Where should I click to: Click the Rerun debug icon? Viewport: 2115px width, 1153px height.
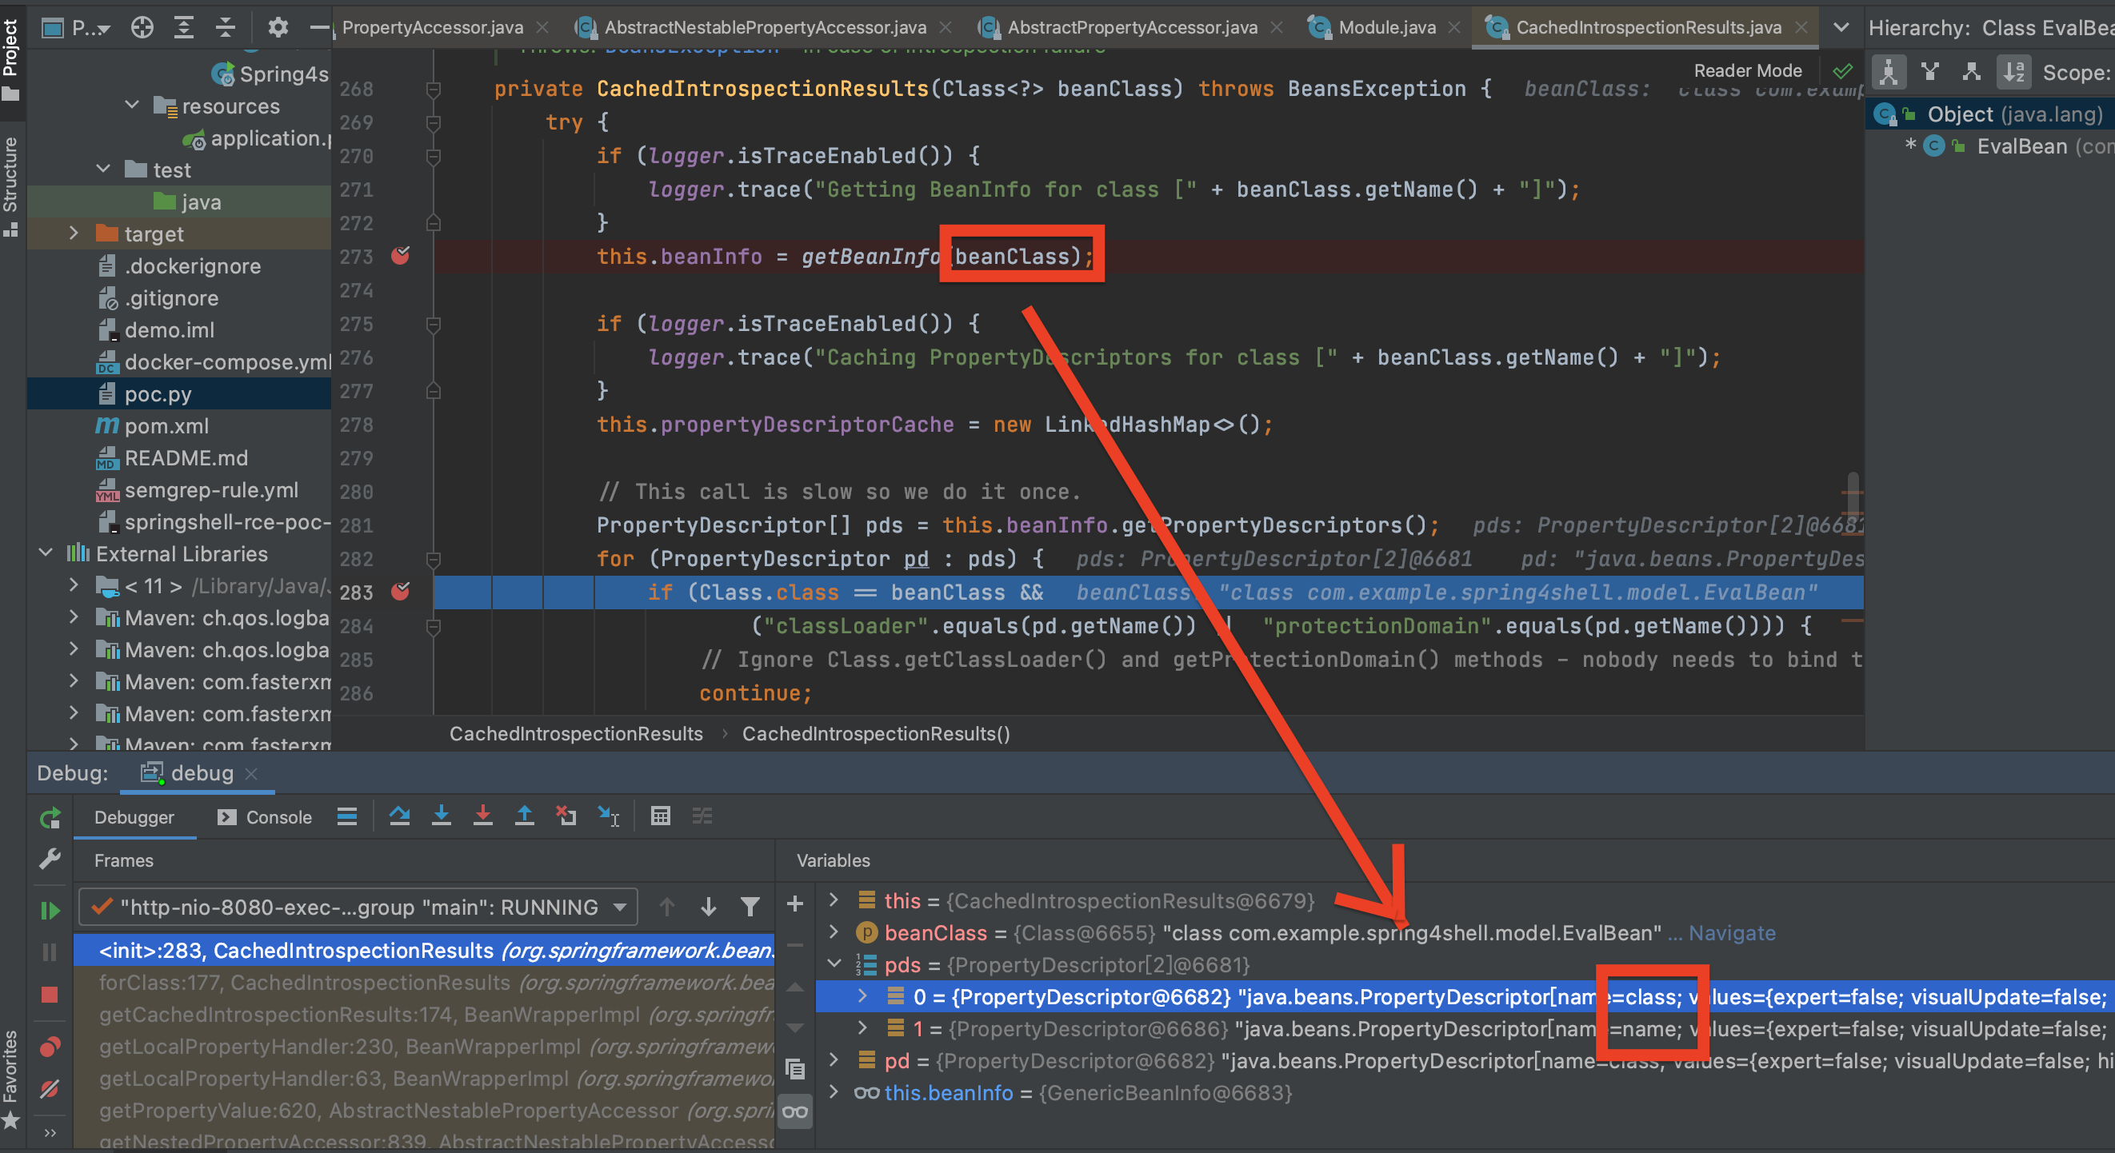(x=50, y=817)
